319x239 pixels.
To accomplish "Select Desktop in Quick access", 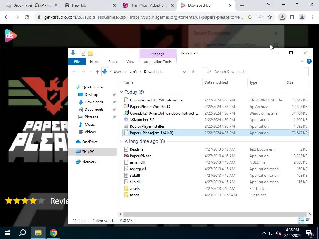I will (x=91, y=95).
